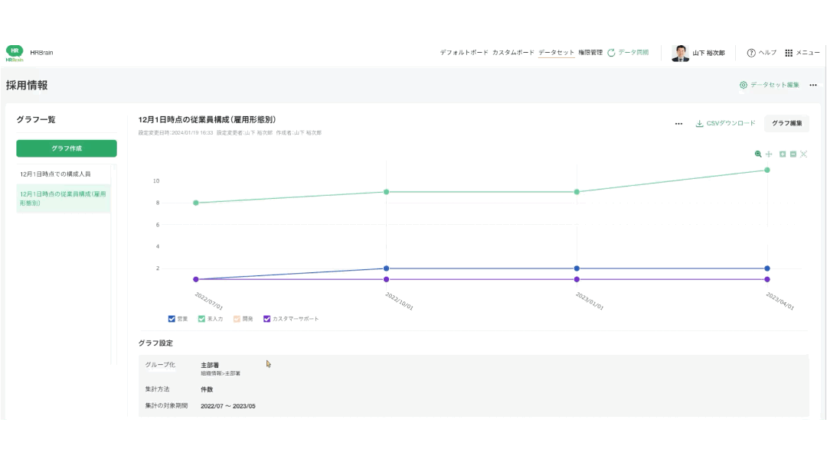Select the データセット tab
Image resolution: width=827 pixels, height=465 pixels.
(x=557, y=53)
